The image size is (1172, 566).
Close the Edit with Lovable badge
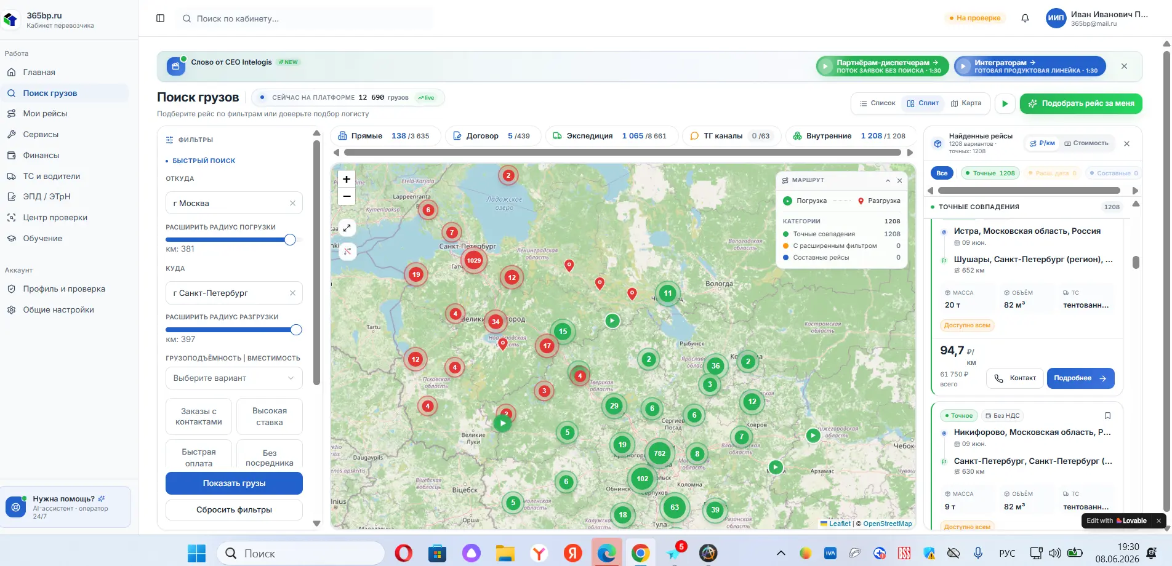tap(1158, 520)
